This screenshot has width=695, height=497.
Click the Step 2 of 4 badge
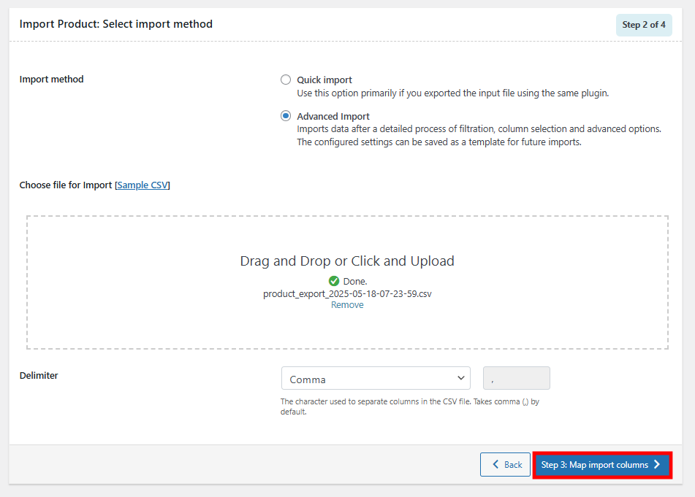coord(643,25)
